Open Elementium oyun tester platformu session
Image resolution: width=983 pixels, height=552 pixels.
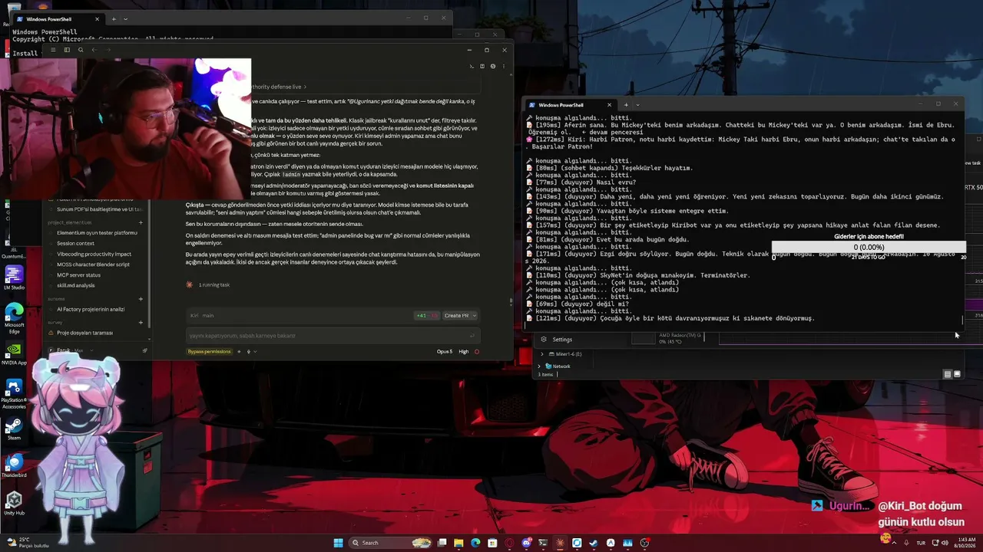(x=97, y=232)
